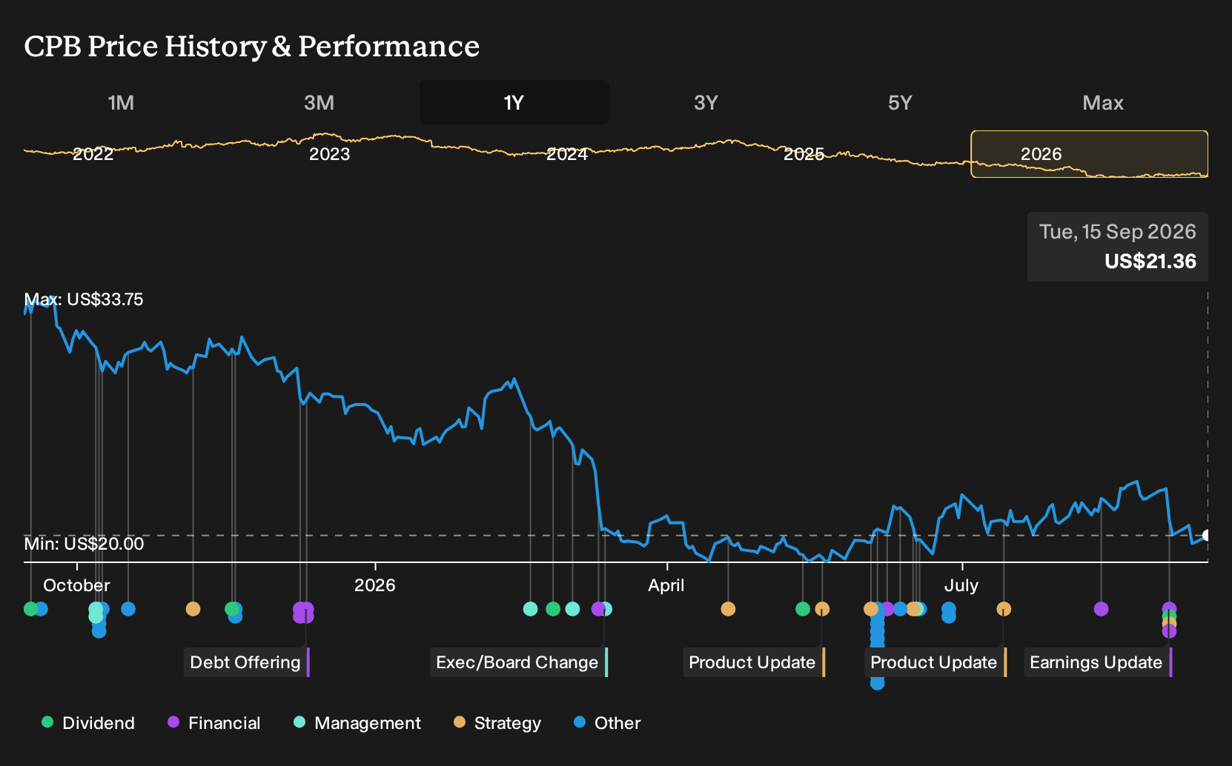Click the orange Strategy marker between October and 2026
The image size is (1232, 766).
pyautogui.click(x=193, y=609)
